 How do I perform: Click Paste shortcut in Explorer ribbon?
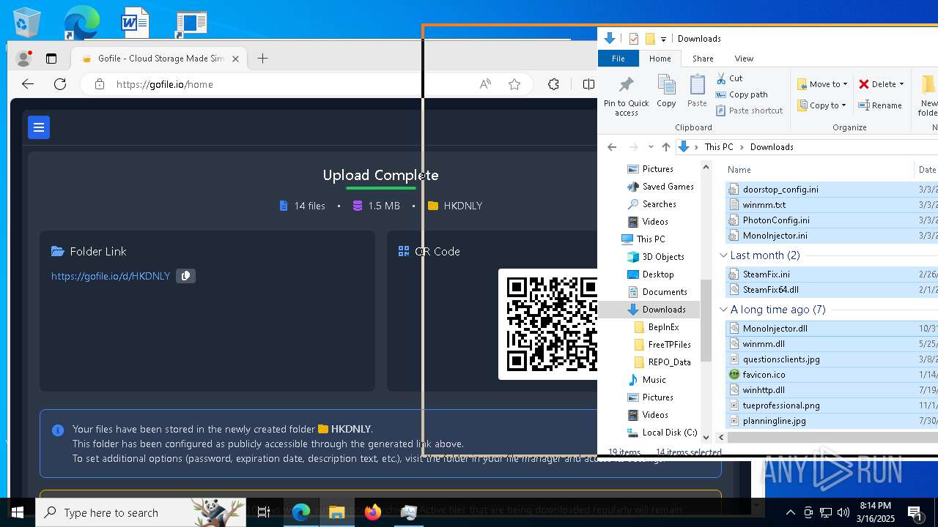[749, 111]
